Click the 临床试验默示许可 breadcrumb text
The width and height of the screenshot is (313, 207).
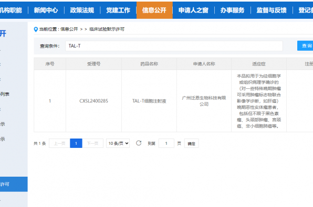pyautogui.click(x=107, y=29)
